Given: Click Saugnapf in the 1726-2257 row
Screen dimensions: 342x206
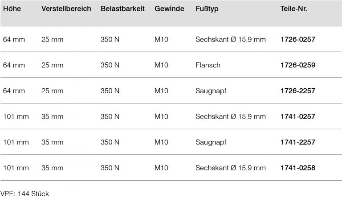Looking at the screenshot, I should click(211, 91).
